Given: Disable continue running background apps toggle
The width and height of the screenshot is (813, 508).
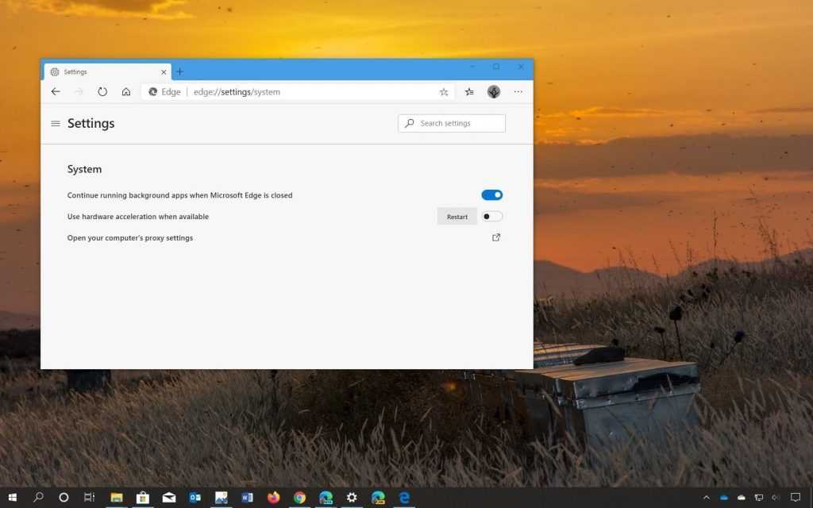Looking at the screenshot, I should click(492, 195).
